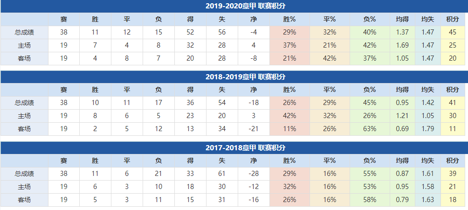Click the 1.79 均失 cell in 2018-2019 客场 row
Screen dimensions: 468x210
point(427,129)
